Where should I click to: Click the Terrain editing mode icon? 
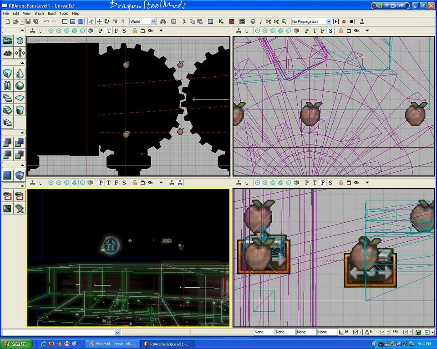(8, 53)
